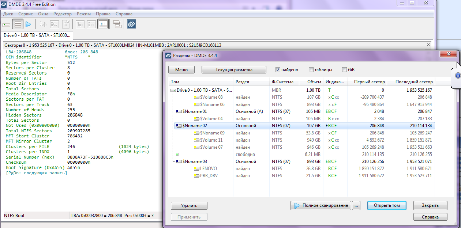Enable the GiB checkbox
This screenshot has width=461, height=228.
pyautogui.click(x=344, y=70)
